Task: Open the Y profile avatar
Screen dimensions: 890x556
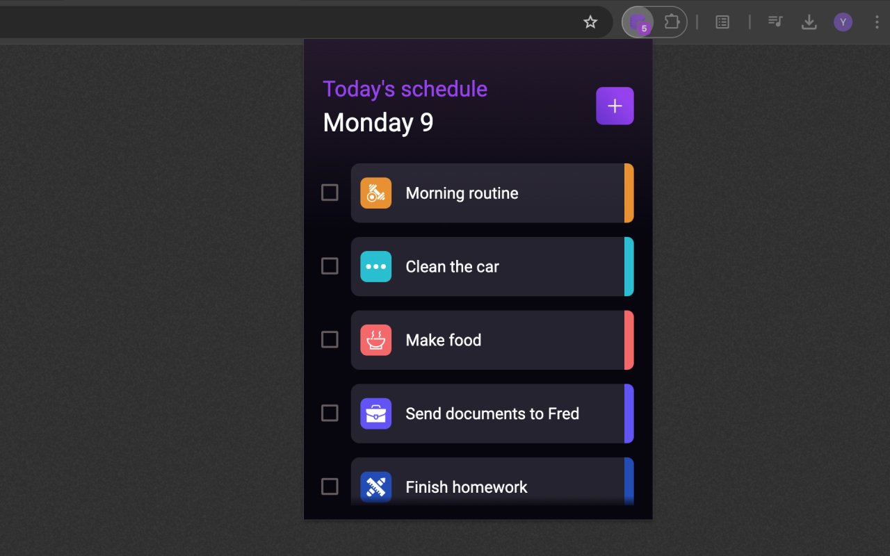Action: click(843, 22)
